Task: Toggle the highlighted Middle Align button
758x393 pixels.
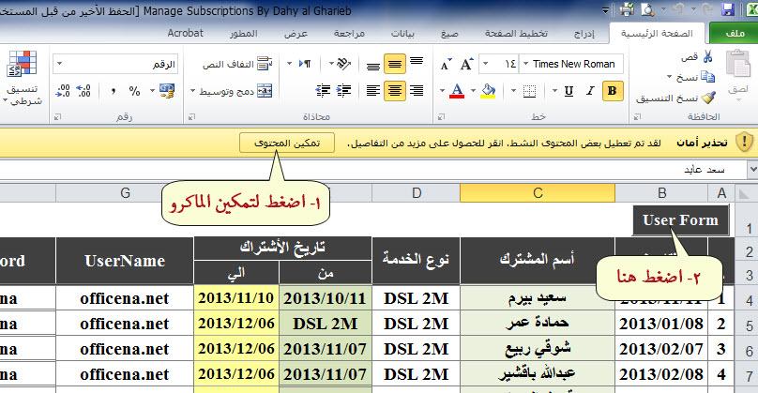Action: 395,64
